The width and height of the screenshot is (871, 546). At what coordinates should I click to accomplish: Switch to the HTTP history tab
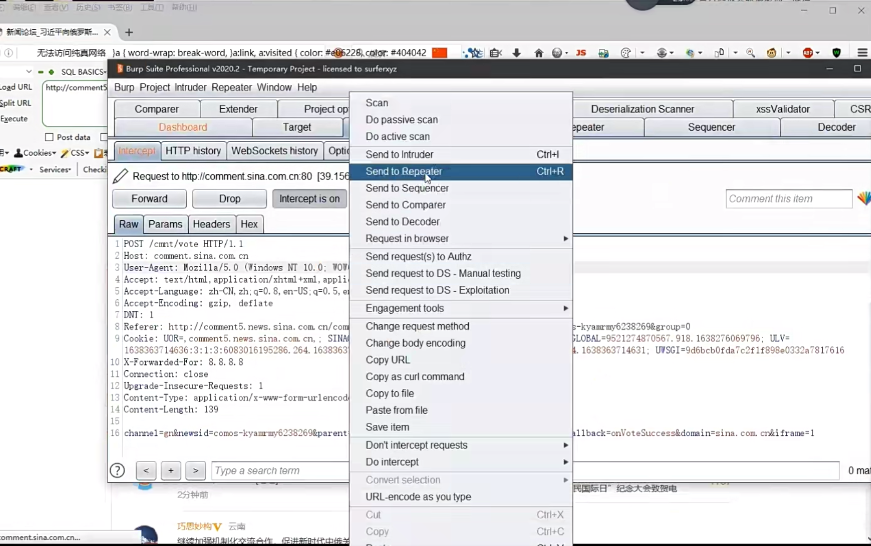[193, 151]
